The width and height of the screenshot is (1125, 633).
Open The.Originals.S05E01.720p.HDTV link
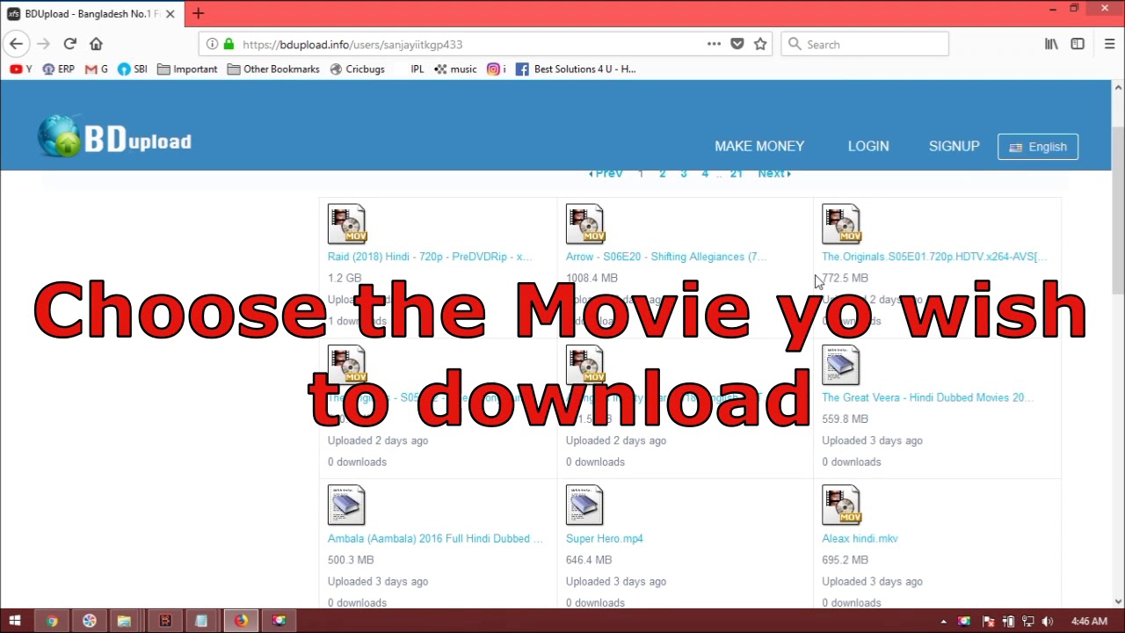pyautogui.click(x=934, y=257)
